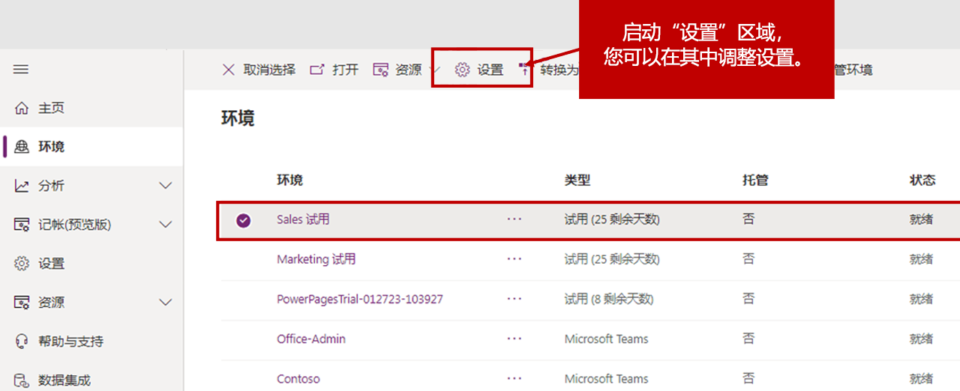Viewport: 960px width, 391px height.
Task: Open more options for Sales 试用
Action: 514,219
